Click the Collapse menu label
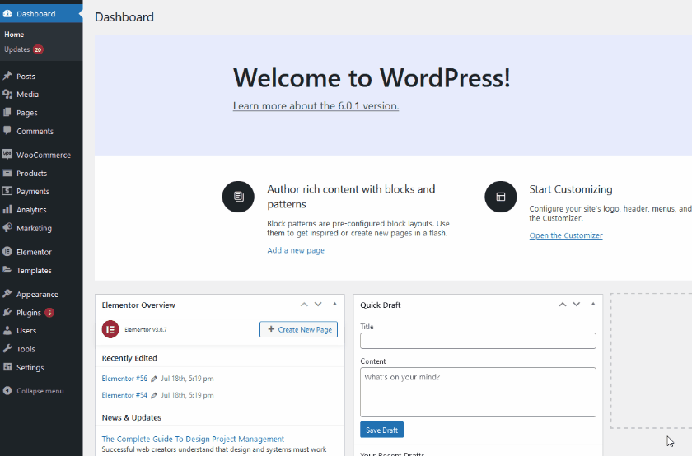This screenshot has height=456, width=692. pos(40,391)
